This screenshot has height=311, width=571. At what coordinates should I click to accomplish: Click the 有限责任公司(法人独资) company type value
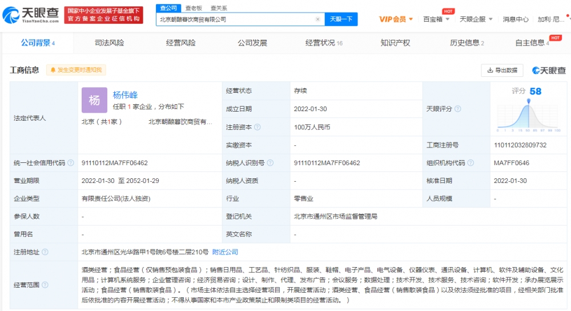tap(116, 198)
